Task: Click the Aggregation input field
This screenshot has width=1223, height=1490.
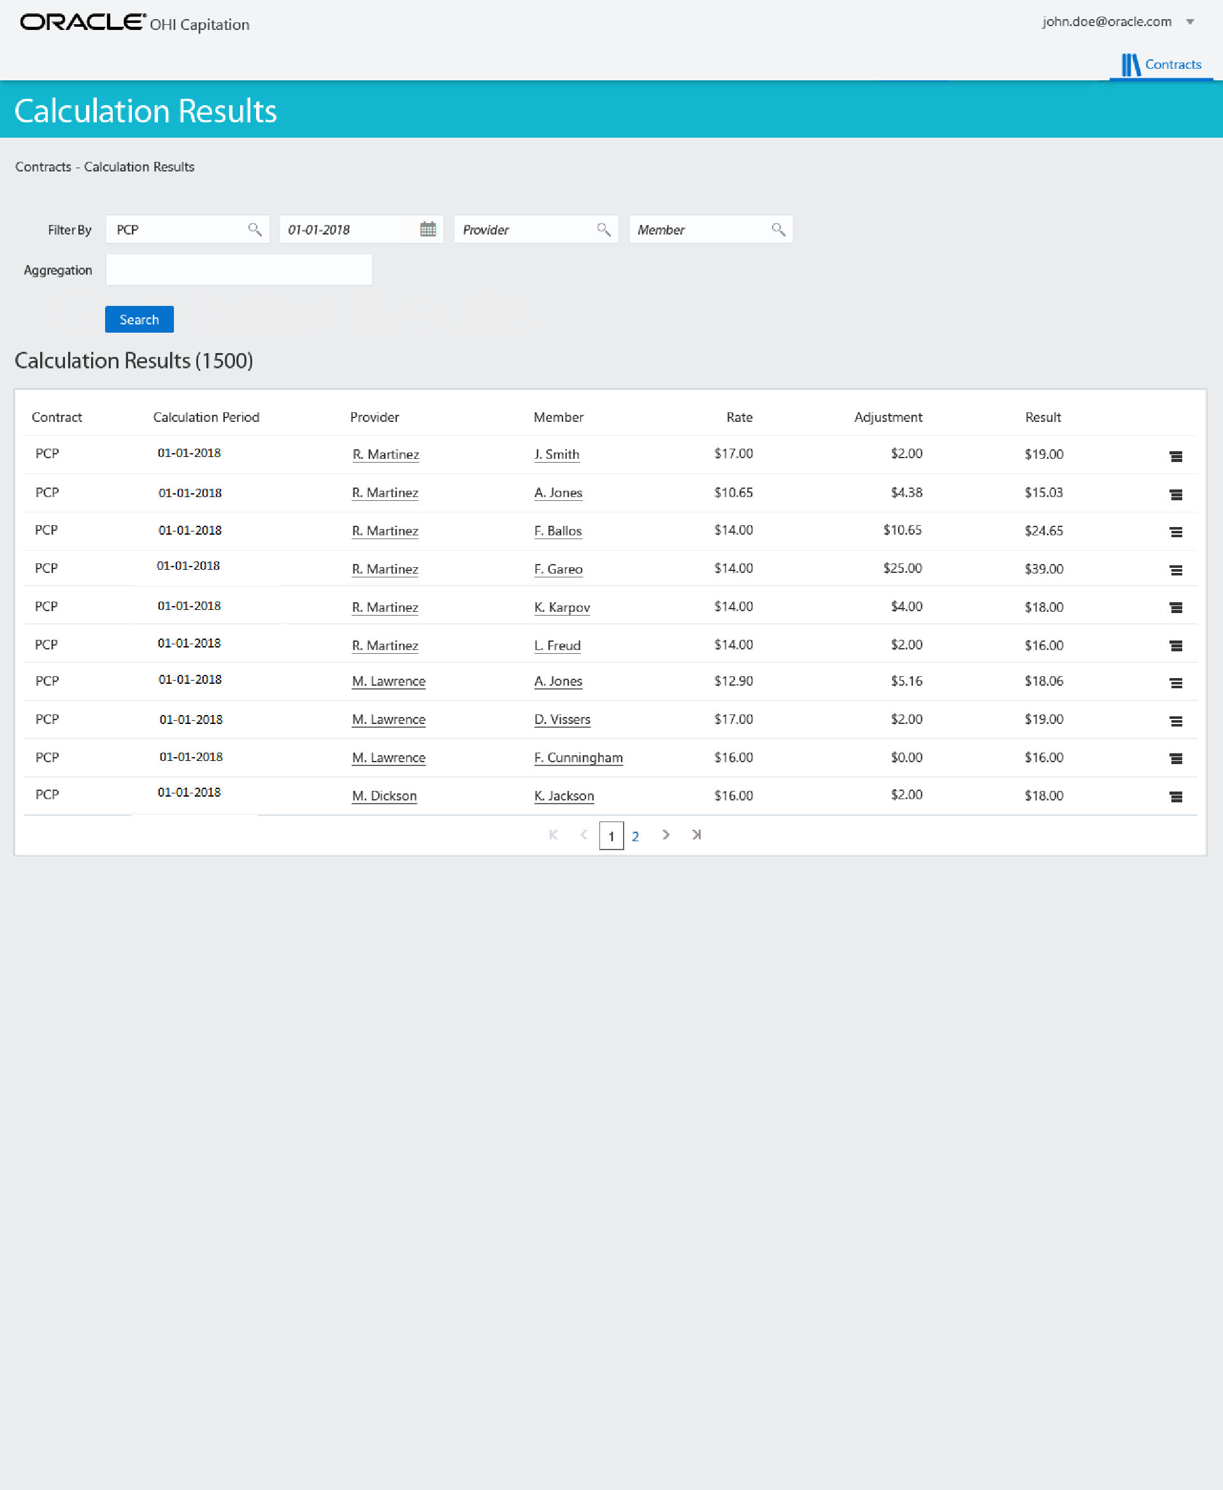Action: click(238, 269)
